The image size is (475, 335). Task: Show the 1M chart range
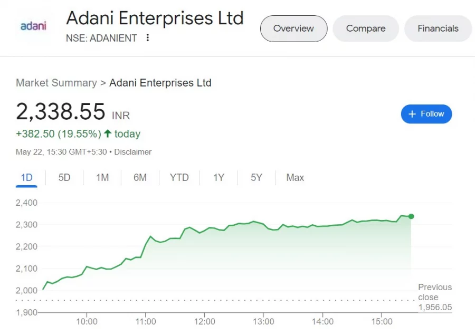pyautogui.click(x=102, y=177)
